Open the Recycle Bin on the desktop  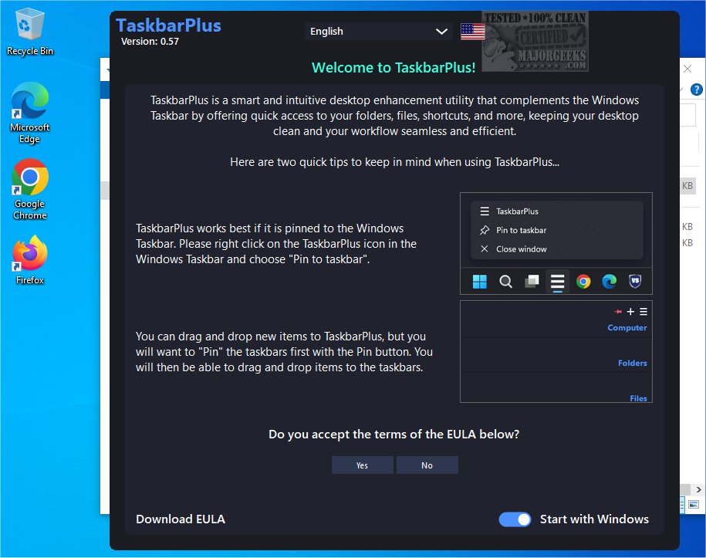[29, 23]
